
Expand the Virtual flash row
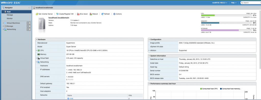(x=36, y=58)
